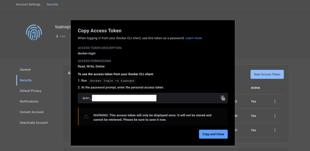Copy the access token with clipboard icon
Screen dimensions: 310x151
pos(223,98)
